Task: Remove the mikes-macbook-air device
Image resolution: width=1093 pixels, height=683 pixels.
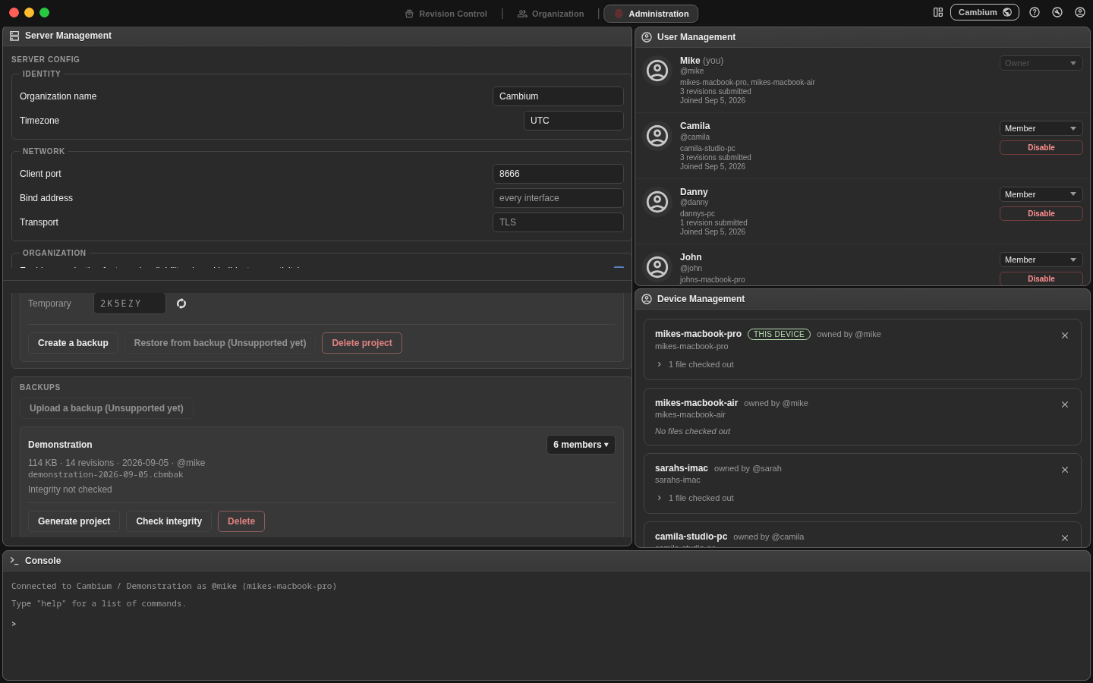Action: pyautogui.click(x=1065, y=404)
